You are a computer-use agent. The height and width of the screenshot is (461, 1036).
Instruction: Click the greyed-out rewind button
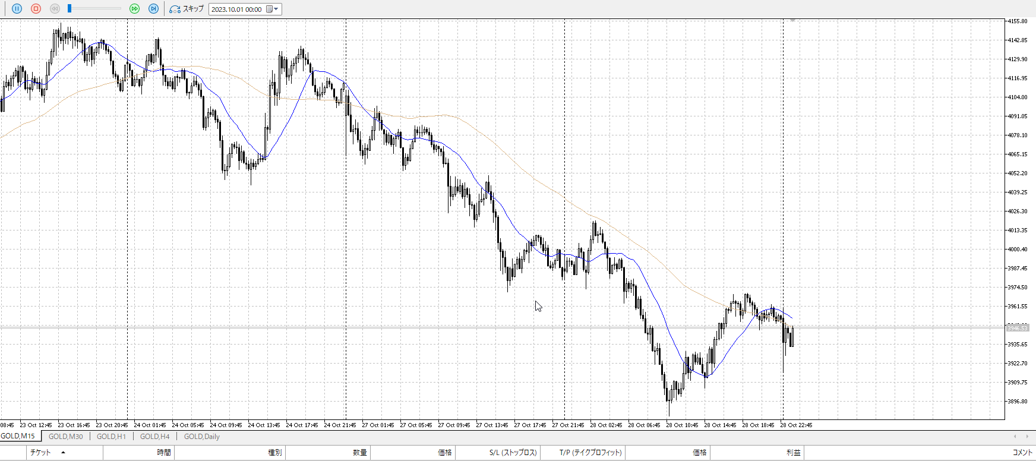pyautogui.click(x=55, y=9)
